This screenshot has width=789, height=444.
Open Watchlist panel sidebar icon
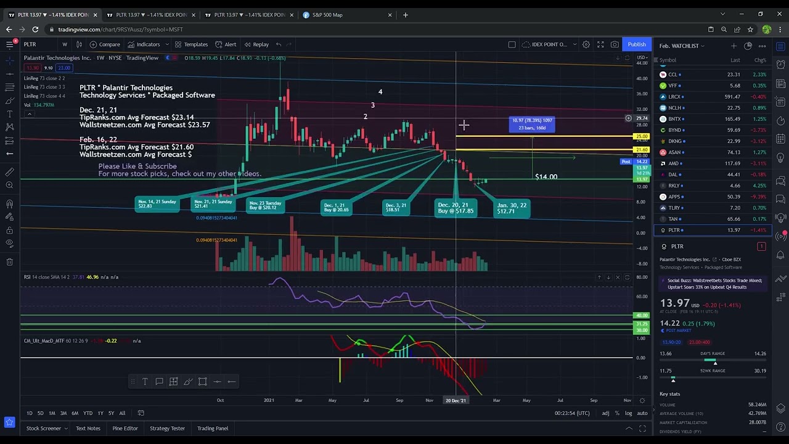(781, 47)
